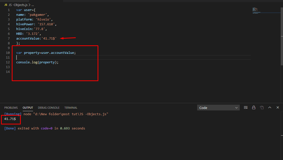The height and width of the screenshot is (160, 283).
Task: Click the editor minimap preview
Action: (x=256, y=11)
